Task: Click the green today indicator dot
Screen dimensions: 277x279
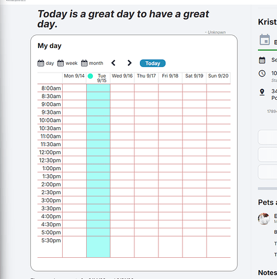Action: 90,76
